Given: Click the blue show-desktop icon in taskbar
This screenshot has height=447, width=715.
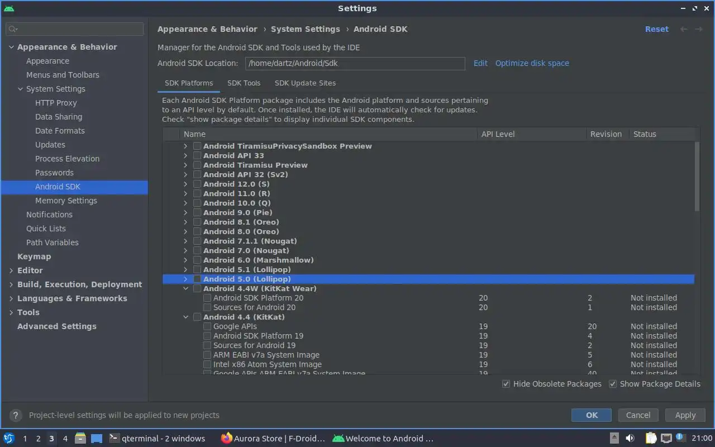Looking at the screenshot, I should tap(97, 439).
